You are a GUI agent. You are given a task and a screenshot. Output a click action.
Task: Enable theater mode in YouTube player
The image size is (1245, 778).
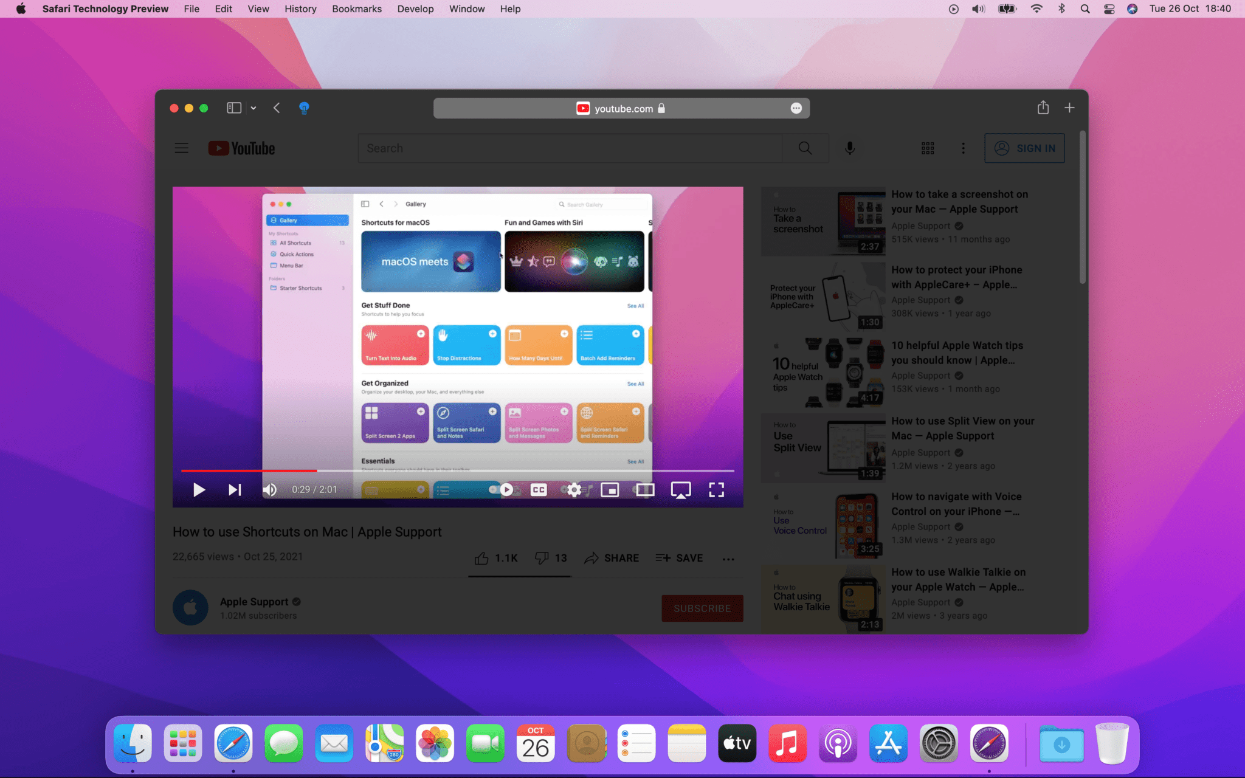coord(646,489)
